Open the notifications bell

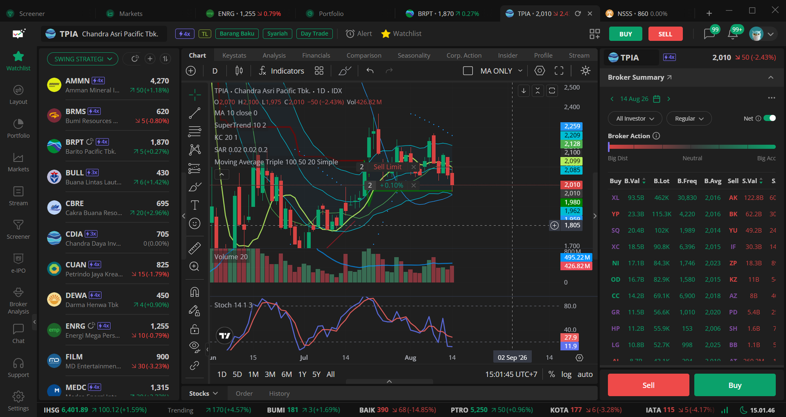733,34
